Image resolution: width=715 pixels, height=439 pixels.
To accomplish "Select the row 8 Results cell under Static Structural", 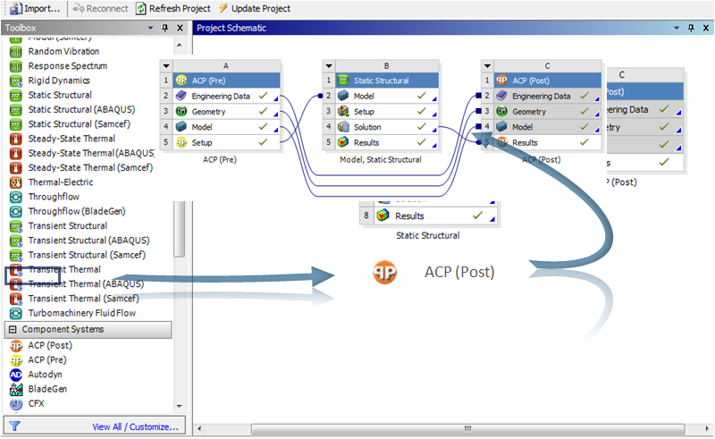I will 435,215.
